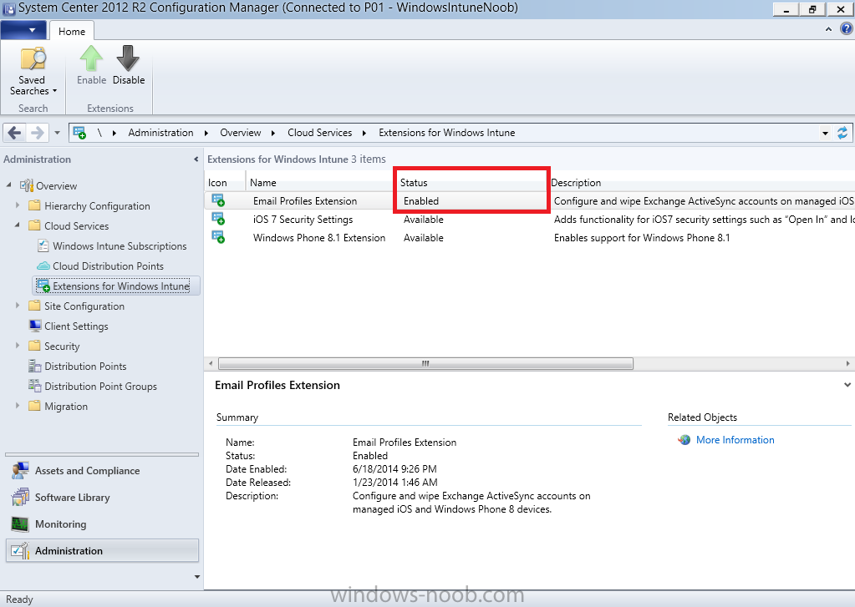Click the Overview node icon in tree
The image size is (855, 607).
(27, 185)
